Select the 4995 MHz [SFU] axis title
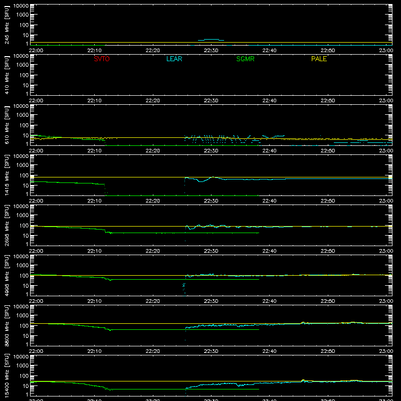Screen dimensions: 401x401 7,276
